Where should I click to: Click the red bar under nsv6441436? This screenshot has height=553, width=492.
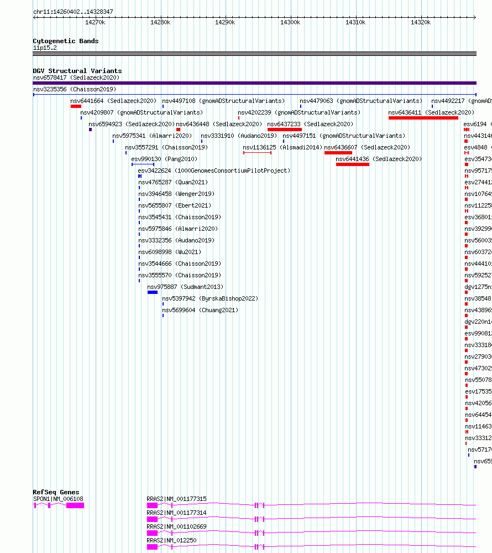coord(353,164)
